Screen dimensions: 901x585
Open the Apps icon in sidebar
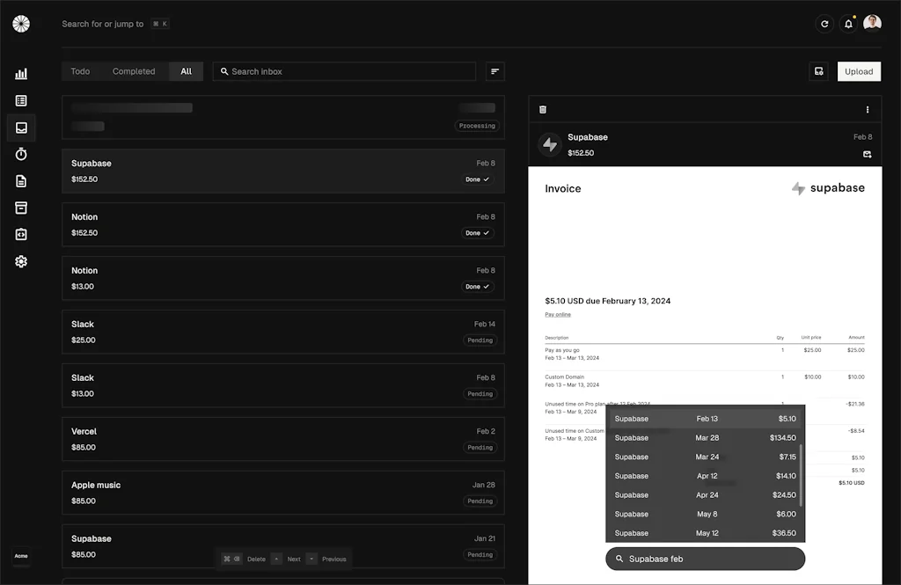(21, 234)
